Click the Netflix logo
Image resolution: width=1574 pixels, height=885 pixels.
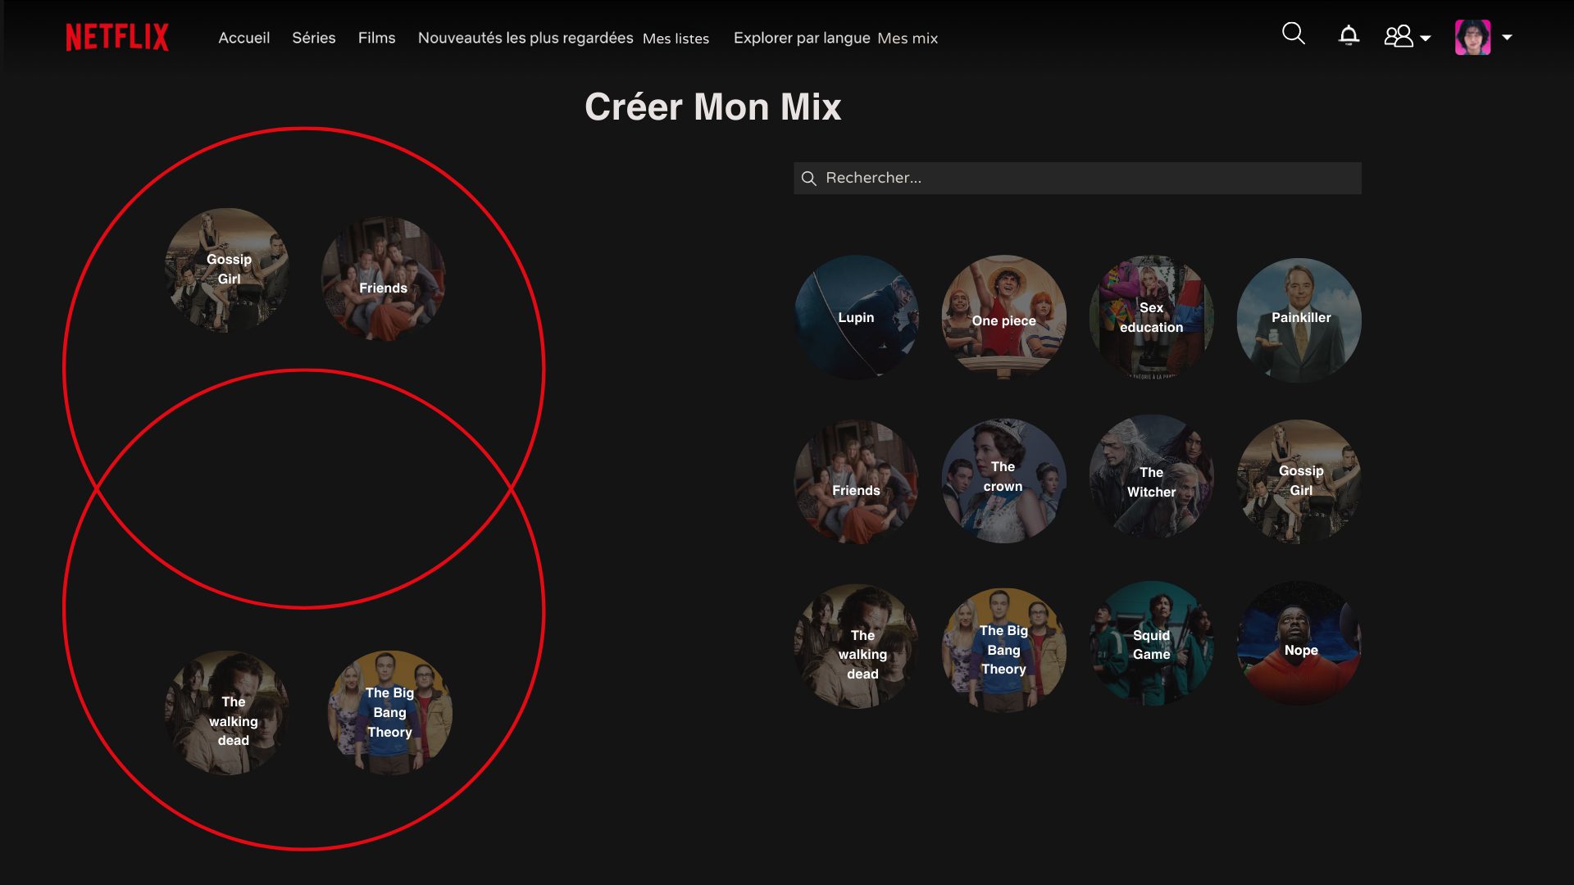click(x=117, y=37)
